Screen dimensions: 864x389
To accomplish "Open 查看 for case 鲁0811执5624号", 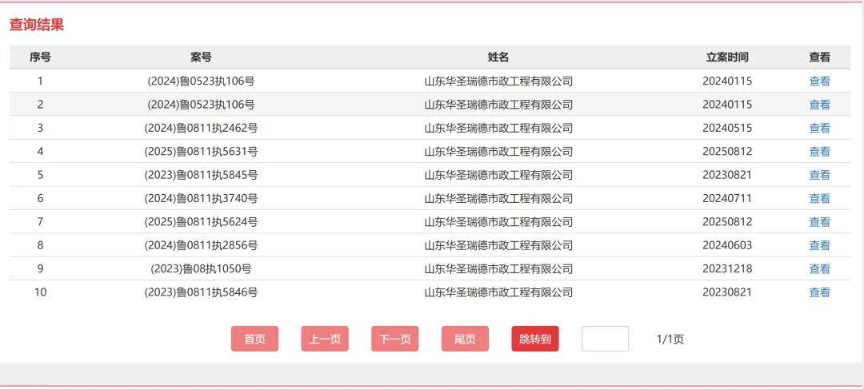I will coord(819,222).
